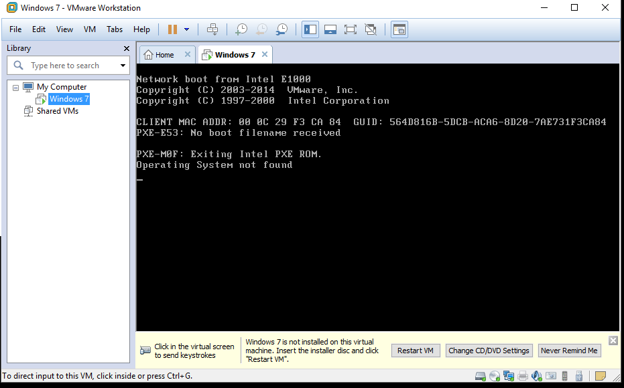
Task: Click the mobile phone device status icon
Action: click(x=565, y=376)
